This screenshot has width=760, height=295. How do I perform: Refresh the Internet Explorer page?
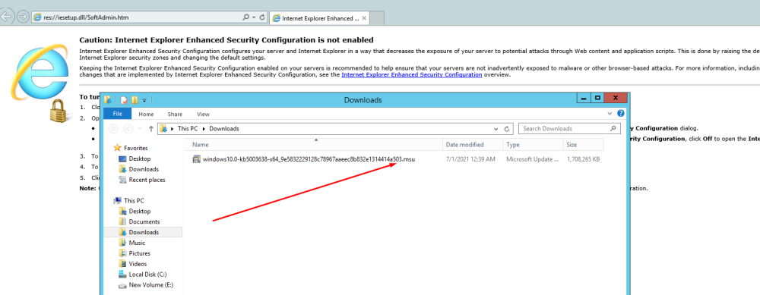262,17
